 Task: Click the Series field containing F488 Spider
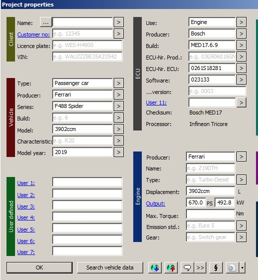click(83, 106)
